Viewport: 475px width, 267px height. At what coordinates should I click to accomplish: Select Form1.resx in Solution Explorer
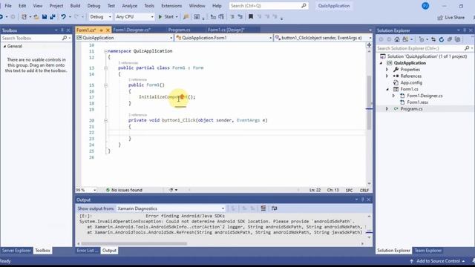417,102
